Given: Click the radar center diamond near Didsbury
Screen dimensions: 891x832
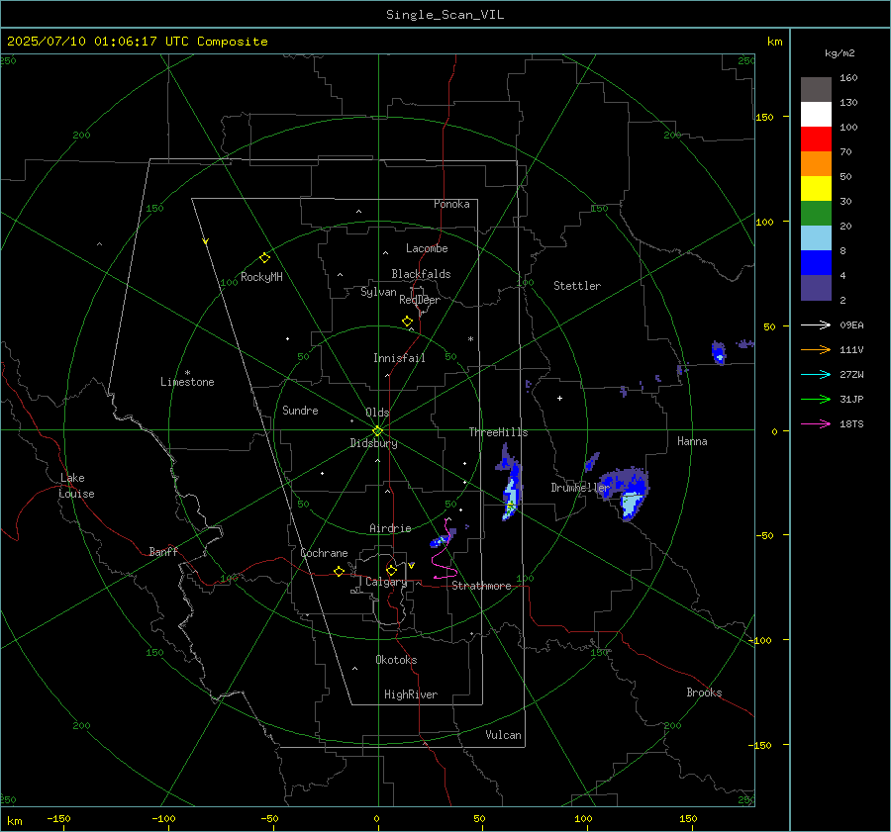Looking at the screenshot, I should [x=377, y=431].
